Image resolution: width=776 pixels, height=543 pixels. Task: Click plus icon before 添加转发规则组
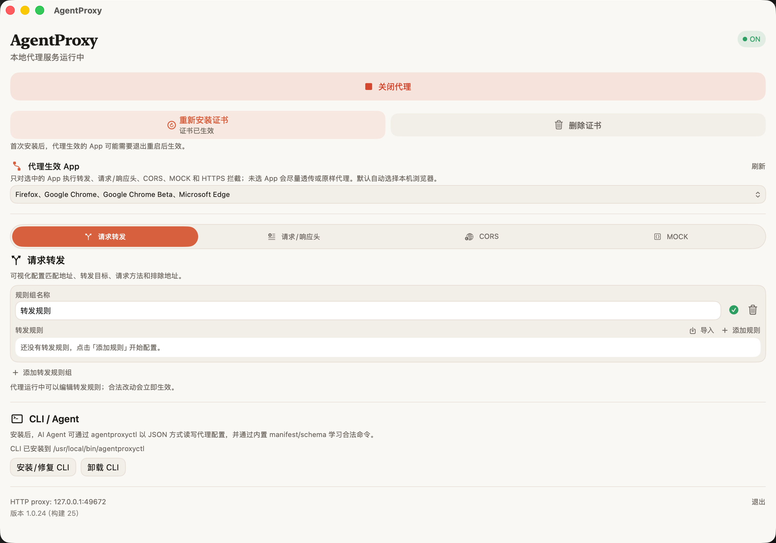pos(15,373)
